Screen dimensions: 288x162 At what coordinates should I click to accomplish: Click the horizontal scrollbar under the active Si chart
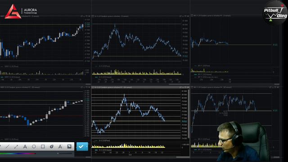pyautogui.click(x=183, y=157)
